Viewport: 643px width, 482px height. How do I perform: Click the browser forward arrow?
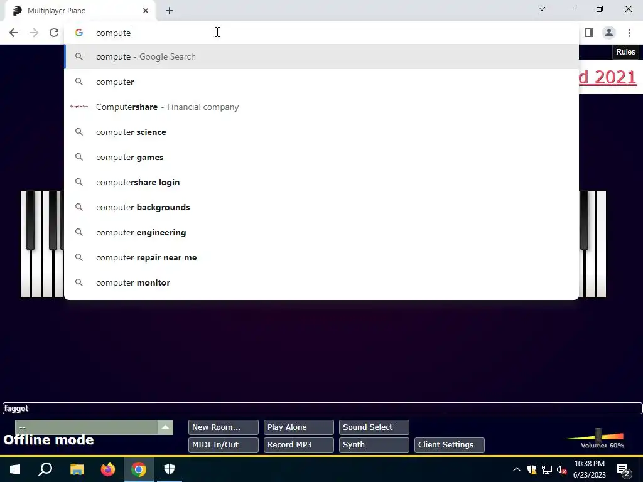[34, 33]
